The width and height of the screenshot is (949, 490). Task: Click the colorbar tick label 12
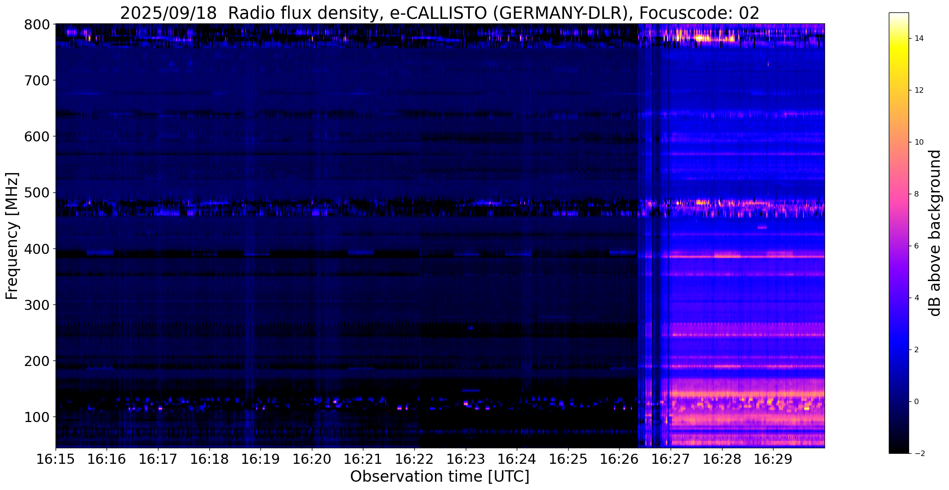pos(919,90)
